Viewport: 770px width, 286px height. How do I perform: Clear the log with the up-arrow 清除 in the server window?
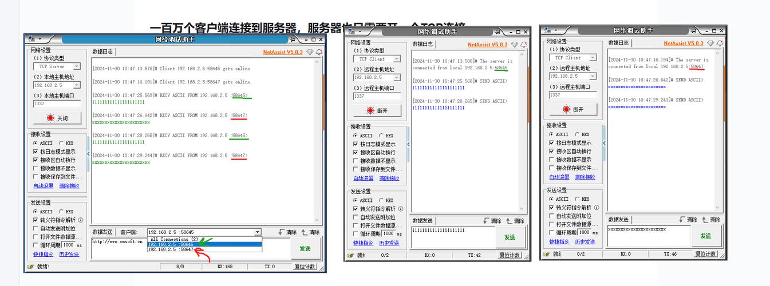click(310, 232)
